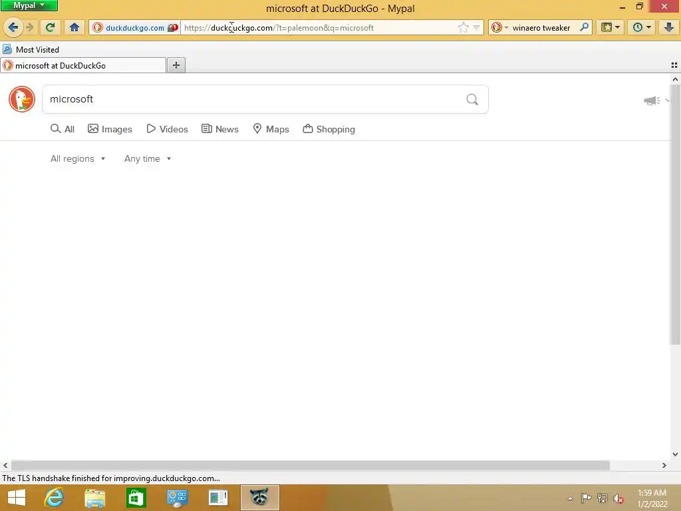The width and height of the screenshot is (681, 511).
Task: Select the All results tab
Action: (x=63, y=129)
